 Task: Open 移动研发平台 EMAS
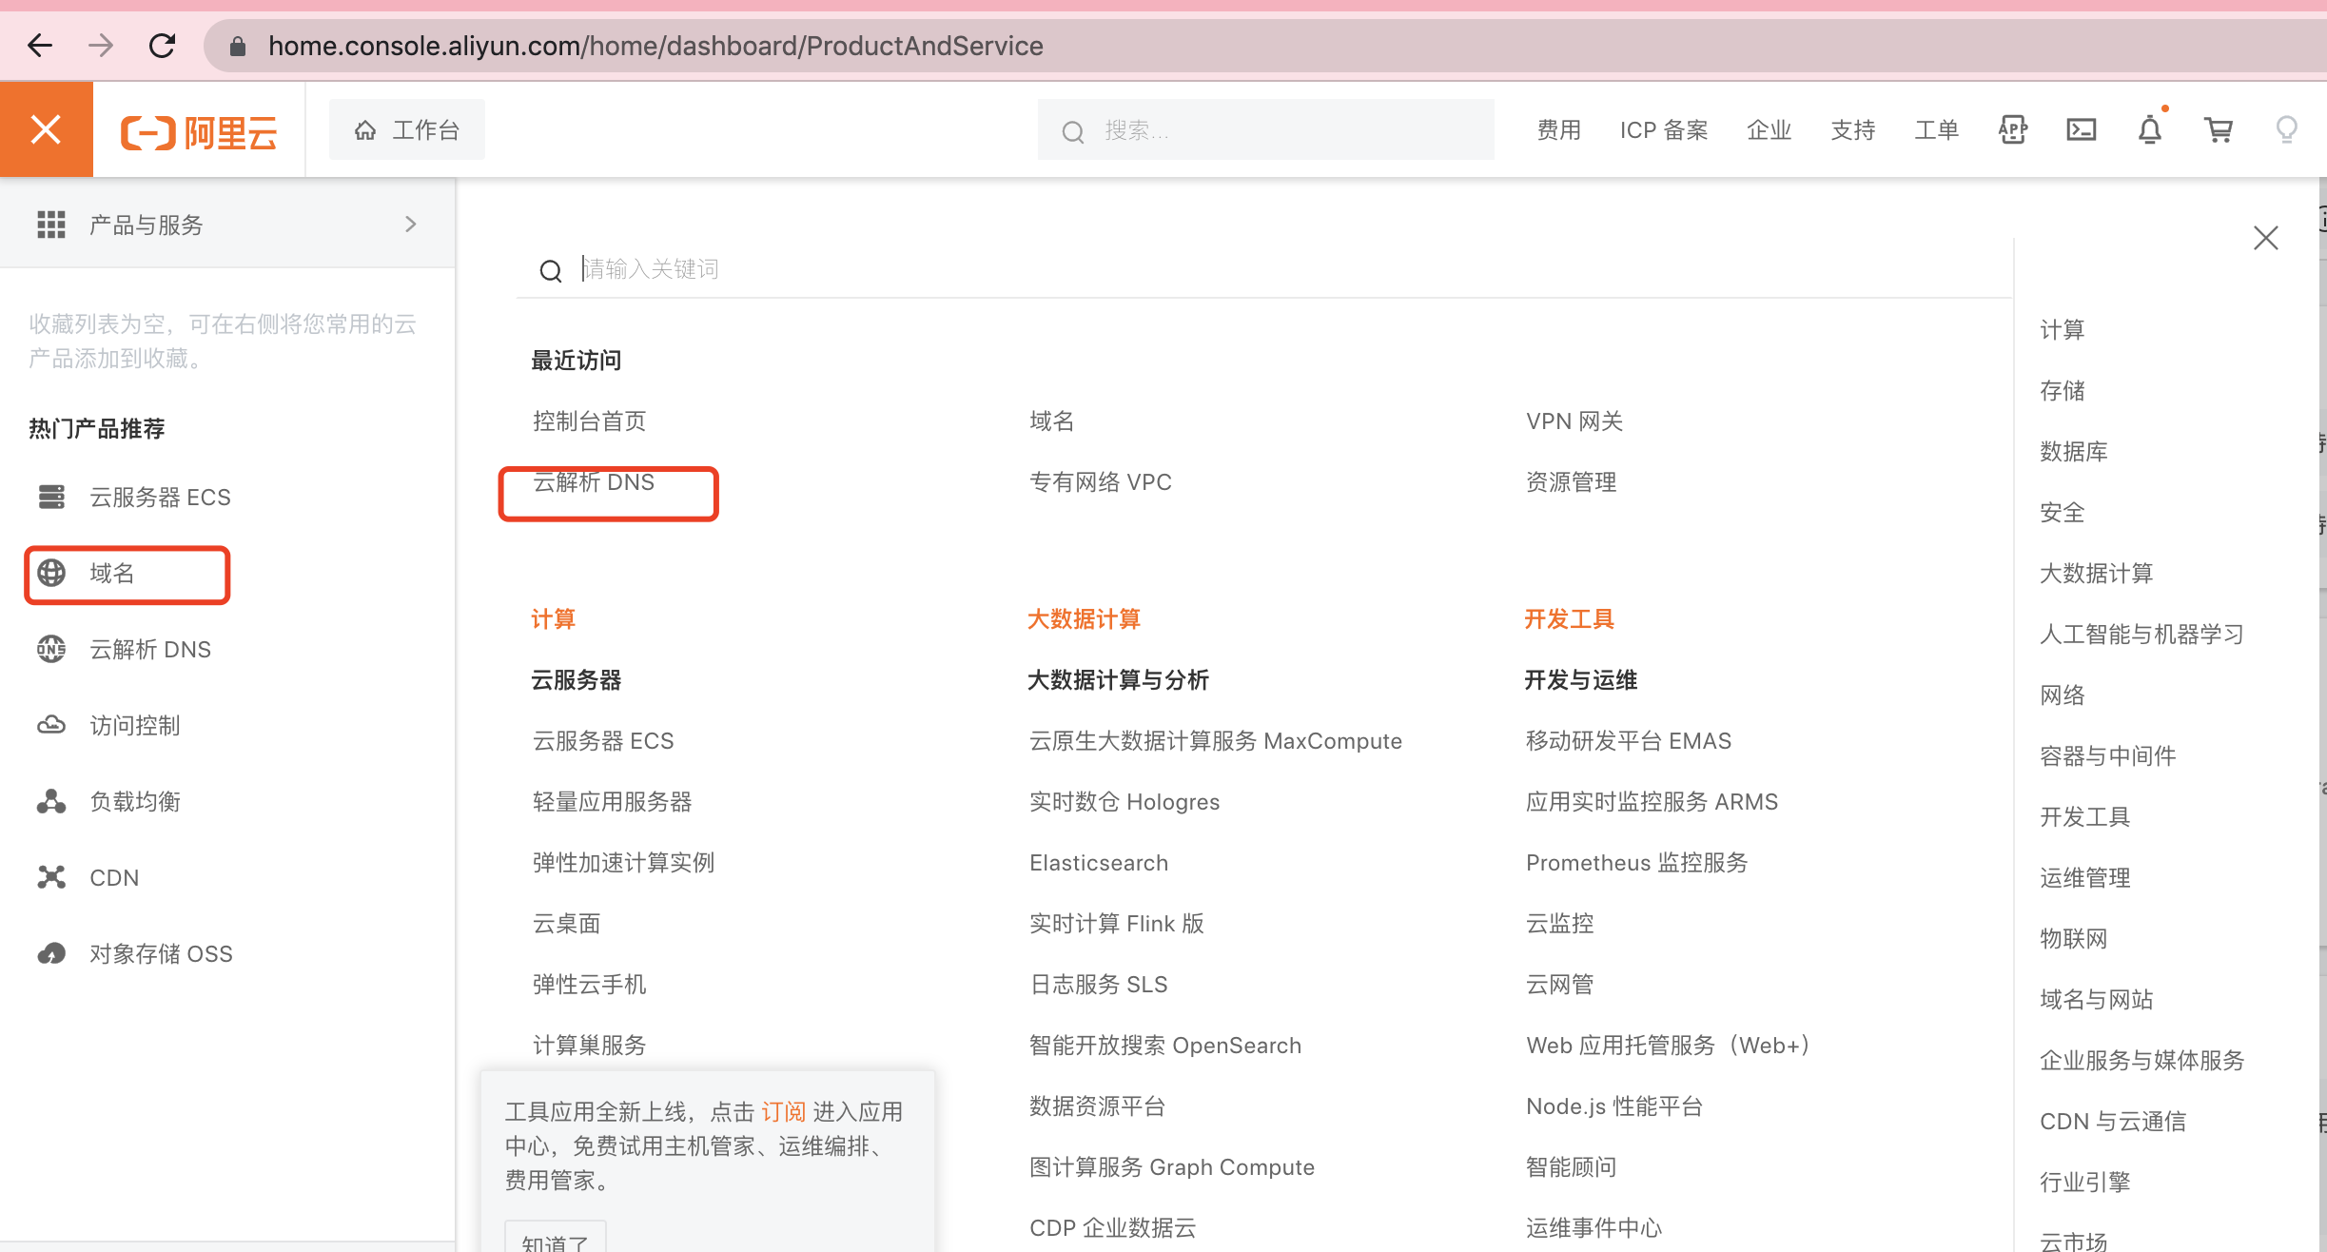click(1628, 741)
